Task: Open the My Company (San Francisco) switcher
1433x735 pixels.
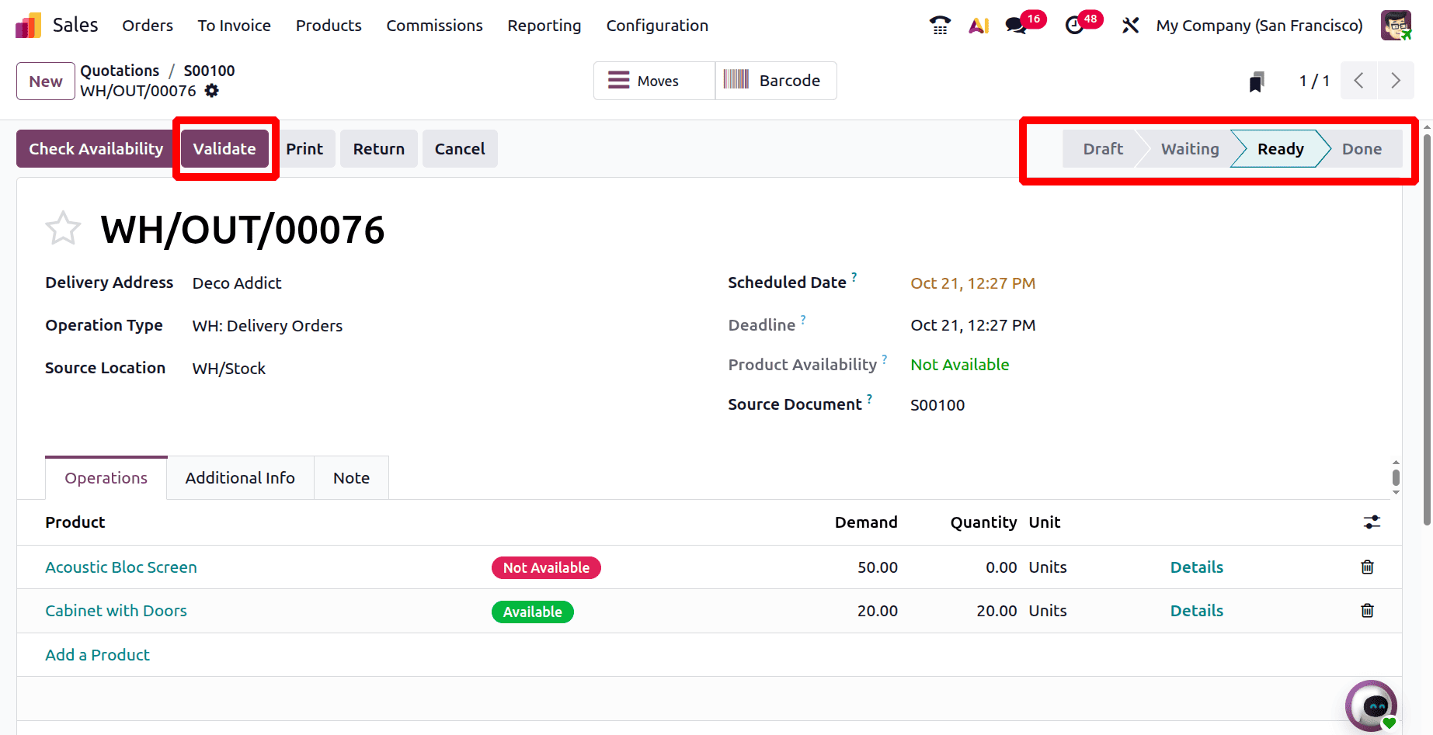Action: tap(1259, 26)
